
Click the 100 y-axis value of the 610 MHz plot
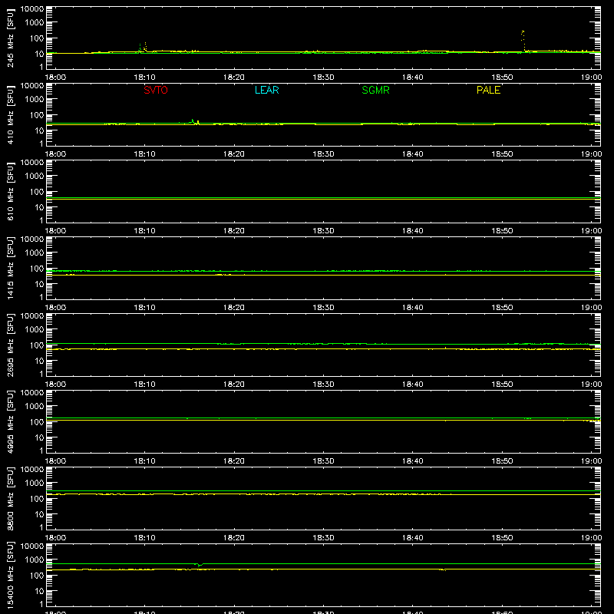(37, 192)
